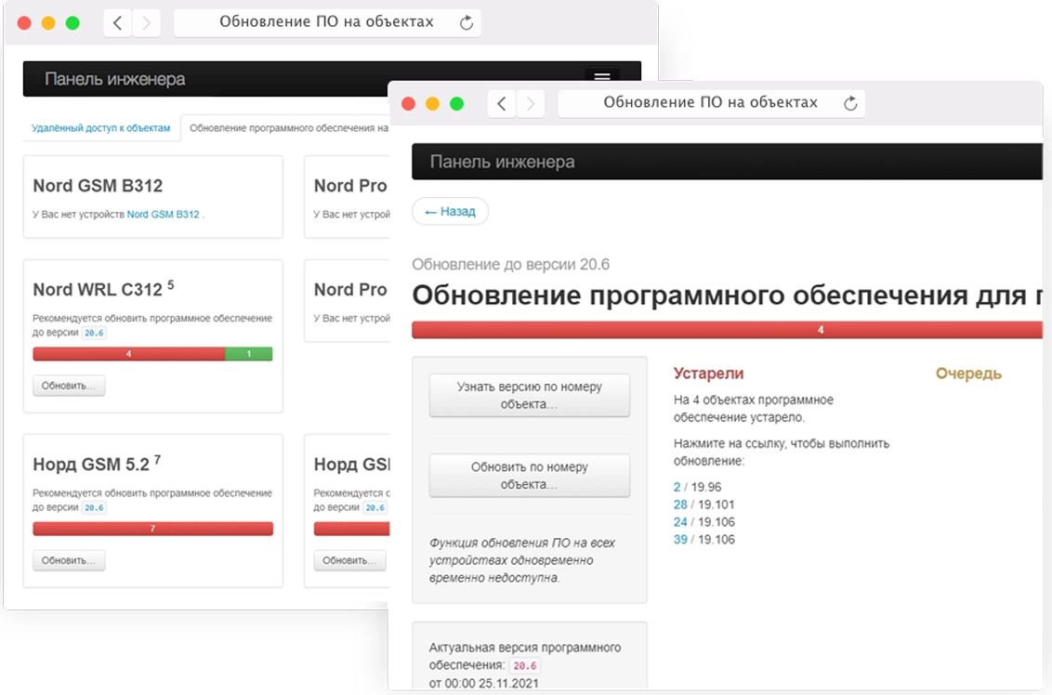Click green segment of Nord WRL C312 progress bar
This screenshot has width=1052, height=695.
pyautogui.click(x=248, y=354)
